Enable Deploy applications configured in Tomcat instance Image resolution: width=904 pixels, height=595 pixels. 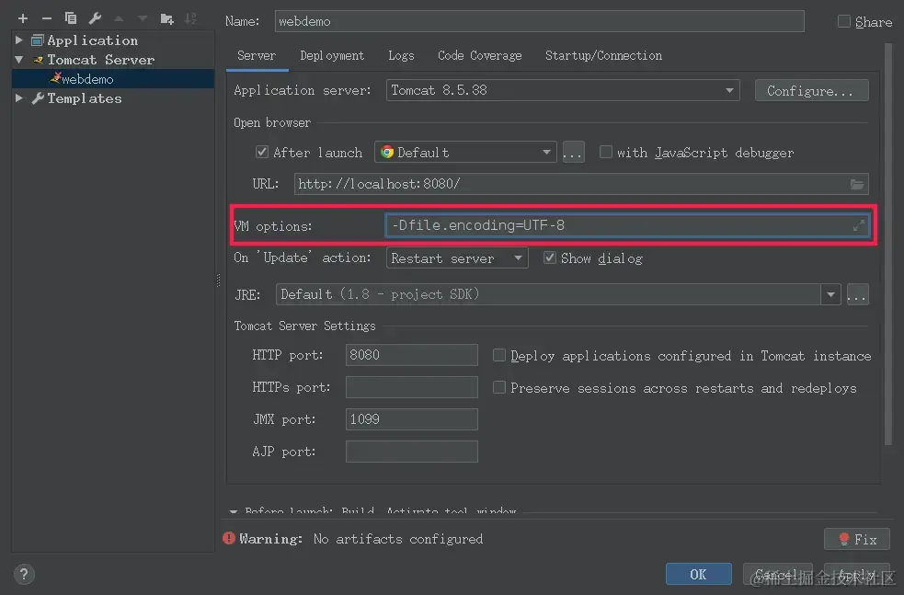pos(498,355)
